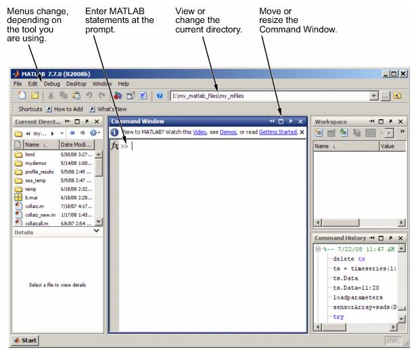Open the Current Directory gear actions menu
Viewport: 412px width, 350px height.
95,132
